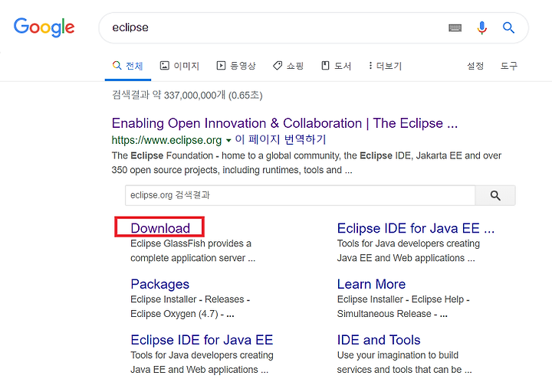This screenshot has height=382, width=552.
Task: Open the Enabling Open Innovation & Collaboration result
Action: click(x=284, y=123)
